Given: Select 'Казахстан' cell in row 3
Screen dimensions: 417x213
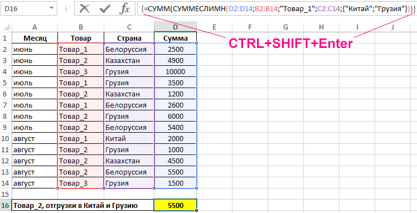Looking at the screenshot, I should 129,60.
